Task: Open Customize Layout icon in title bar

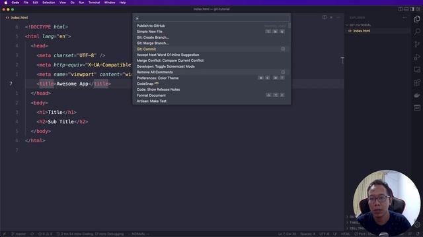Action: [x=418, y=9]
